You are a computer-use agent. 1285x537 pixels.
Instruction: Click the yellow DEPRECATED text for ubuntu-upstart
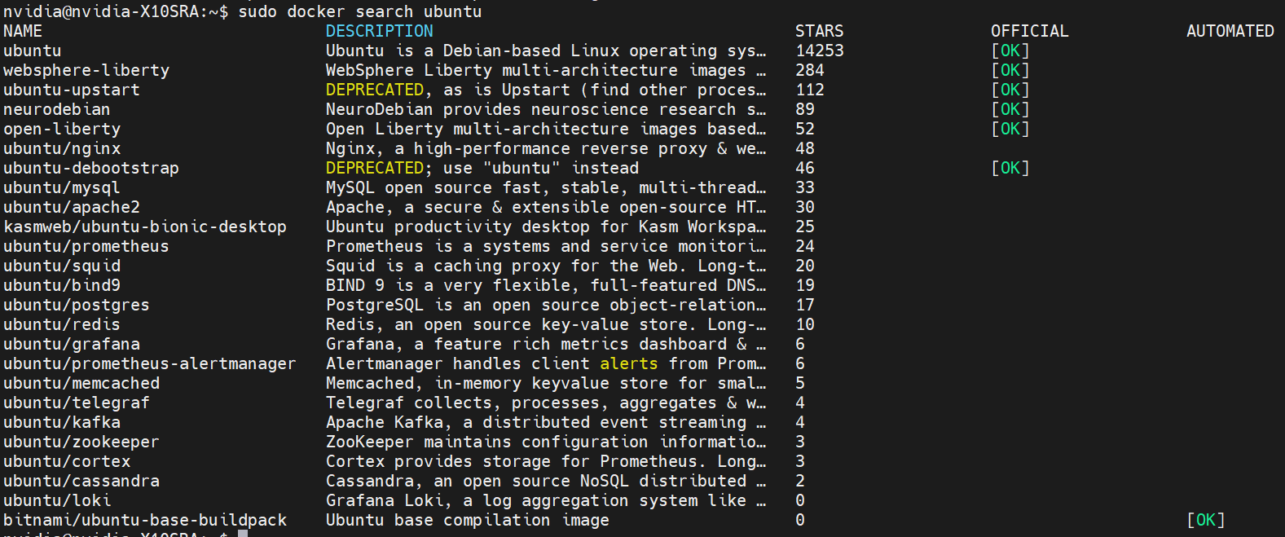coord(375,90)
